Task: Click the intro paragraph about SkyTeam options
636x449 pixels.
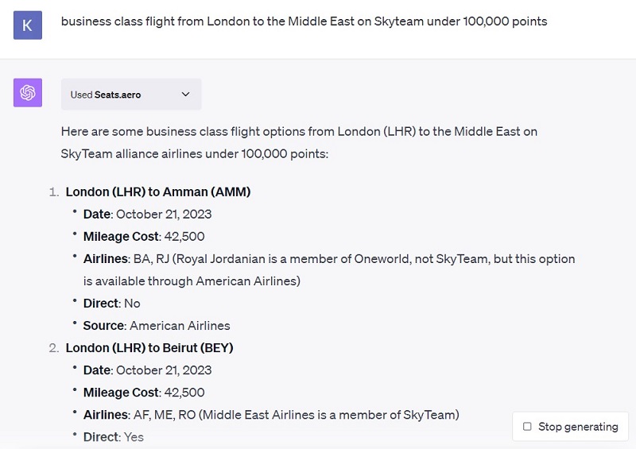Action: 299,142
